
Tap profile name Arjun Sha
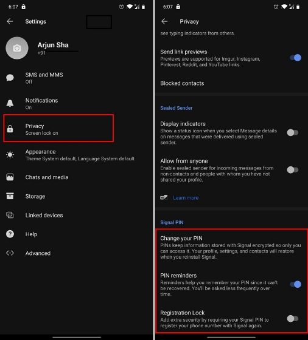point(53,45)
